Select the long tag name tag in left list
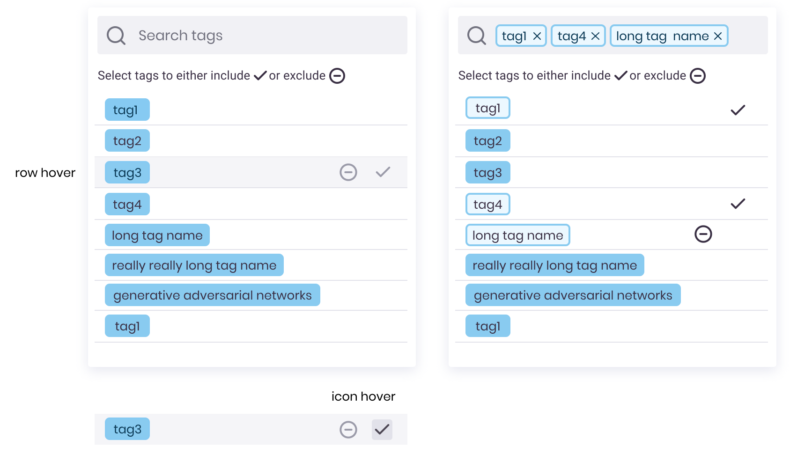The width and height of the screenshot is (812, 469). click(156, 234)
